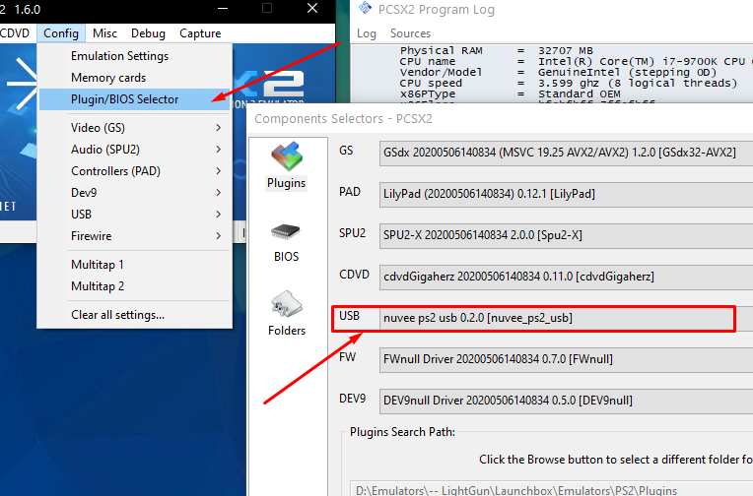Click the Plugins Search Path label
The height and width of the screenshot is (496, 753).
tap(402, 432)
